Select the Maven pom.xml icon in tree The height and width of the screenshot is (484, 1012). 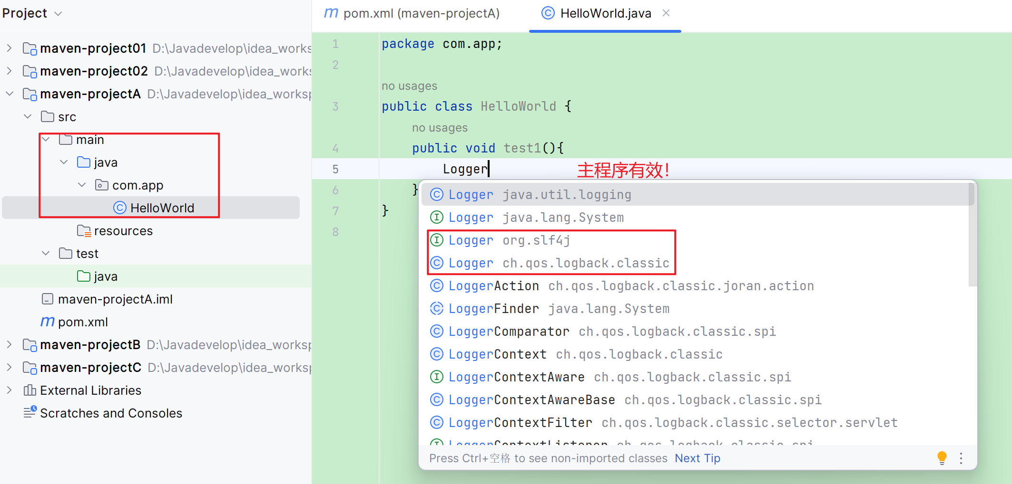[48, 322]
